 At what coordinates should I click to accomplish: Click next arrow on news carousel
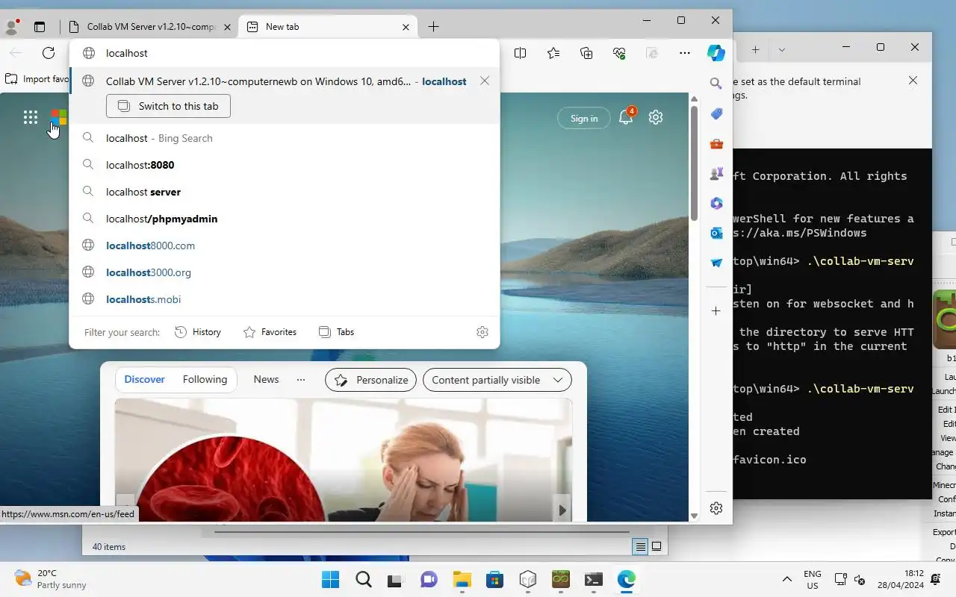562,510
